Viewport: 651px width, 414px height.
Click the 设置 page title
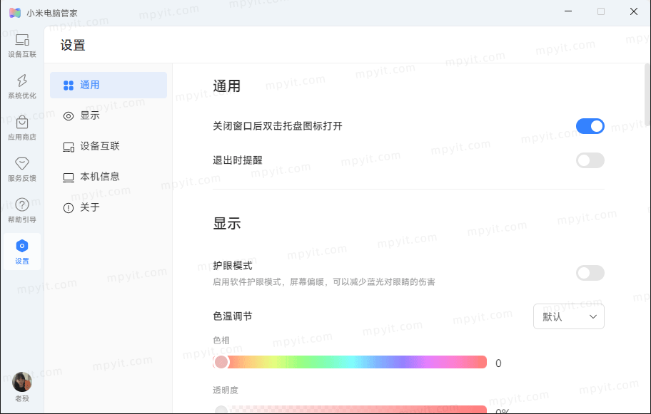tap(73, 45)
